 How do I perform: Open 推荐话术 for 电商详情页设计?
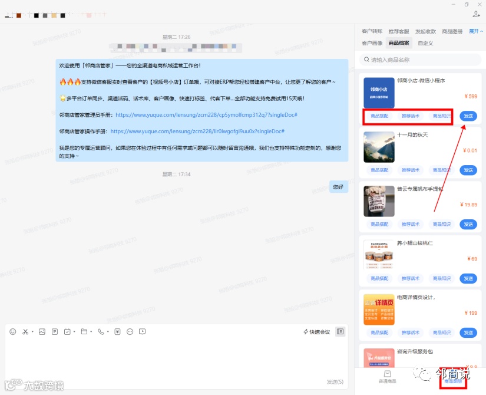[411, 333]
